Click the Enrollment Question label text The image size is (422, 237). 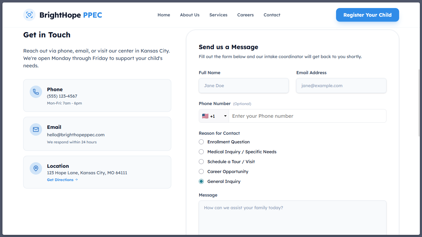(x=228, y=142)
